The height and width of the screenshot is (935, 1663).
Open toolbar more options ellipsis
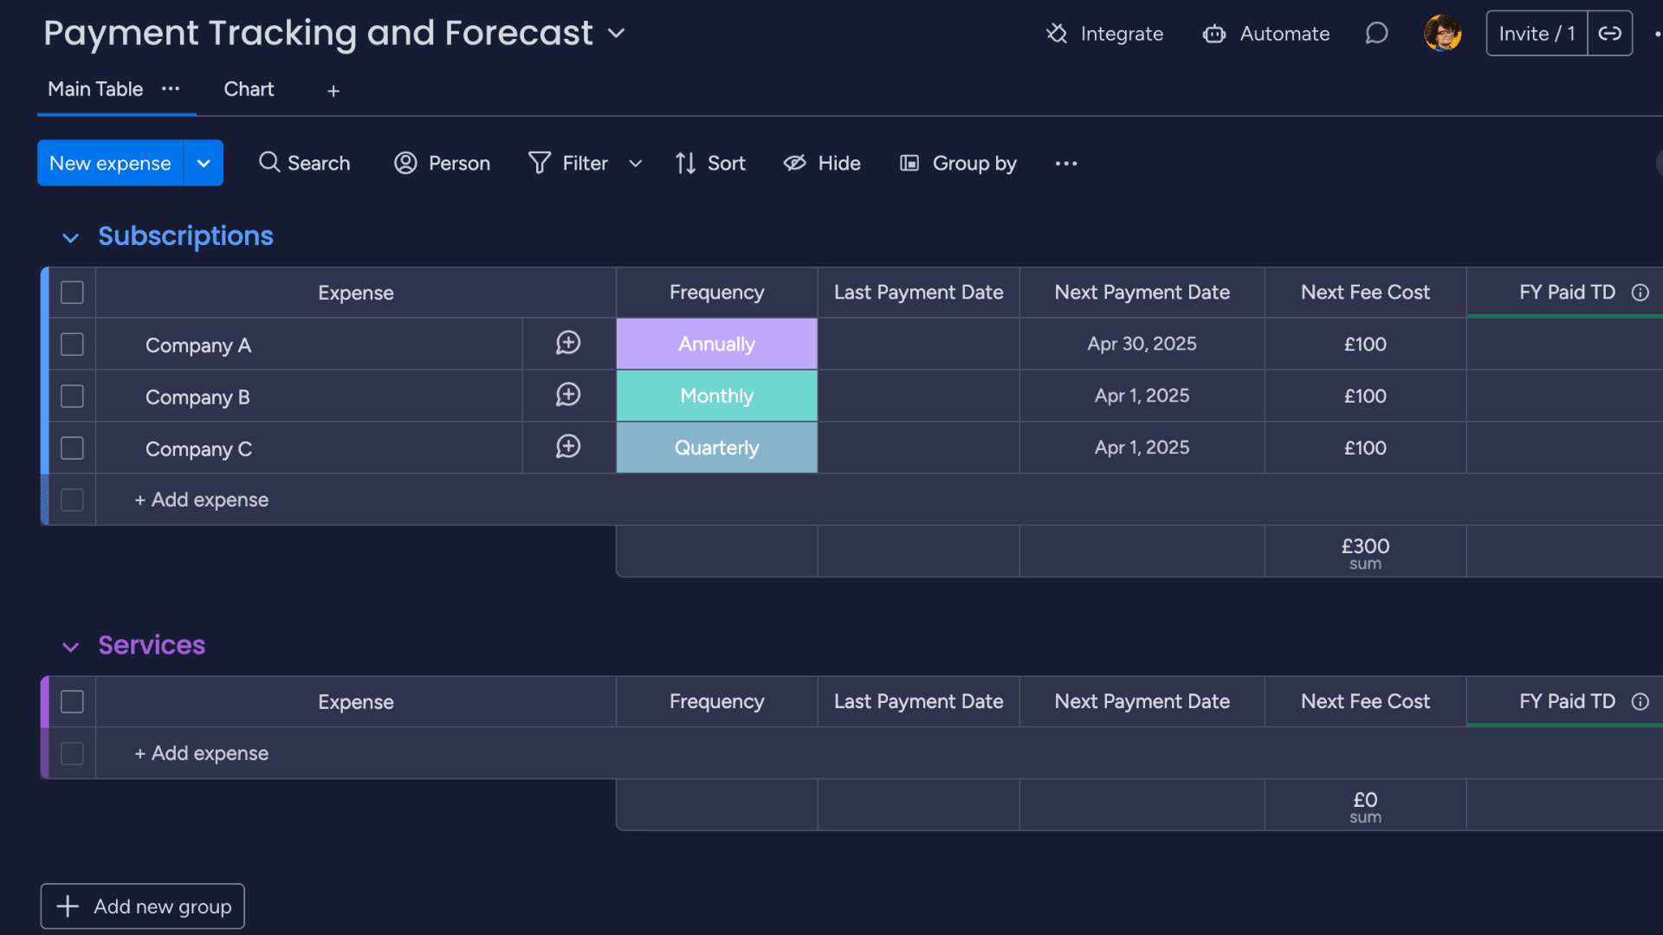coord(1066,164)
